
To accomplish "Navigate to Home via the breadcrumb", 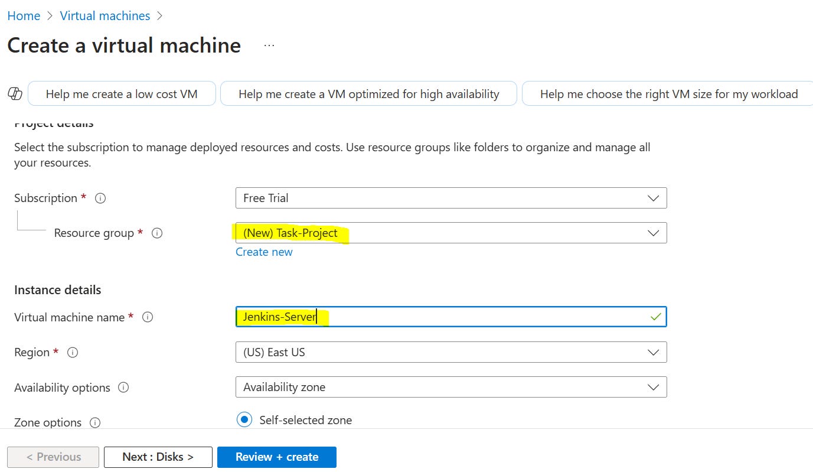I will tap(24, 15).
